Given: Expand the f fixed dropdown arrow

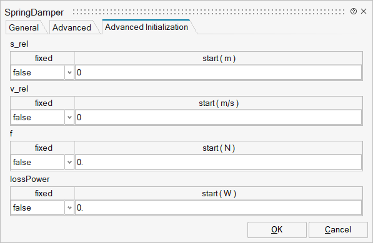Looking at the screenshot, I should pyautogui.click(x=69, y=163).
